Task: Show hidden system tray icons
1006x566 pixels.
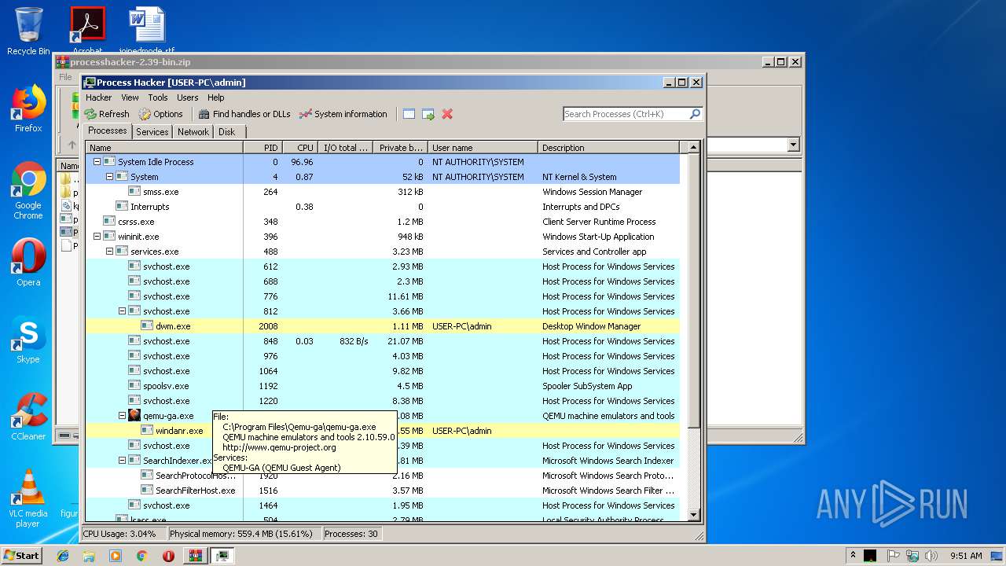Action: (x=853, y=556)
